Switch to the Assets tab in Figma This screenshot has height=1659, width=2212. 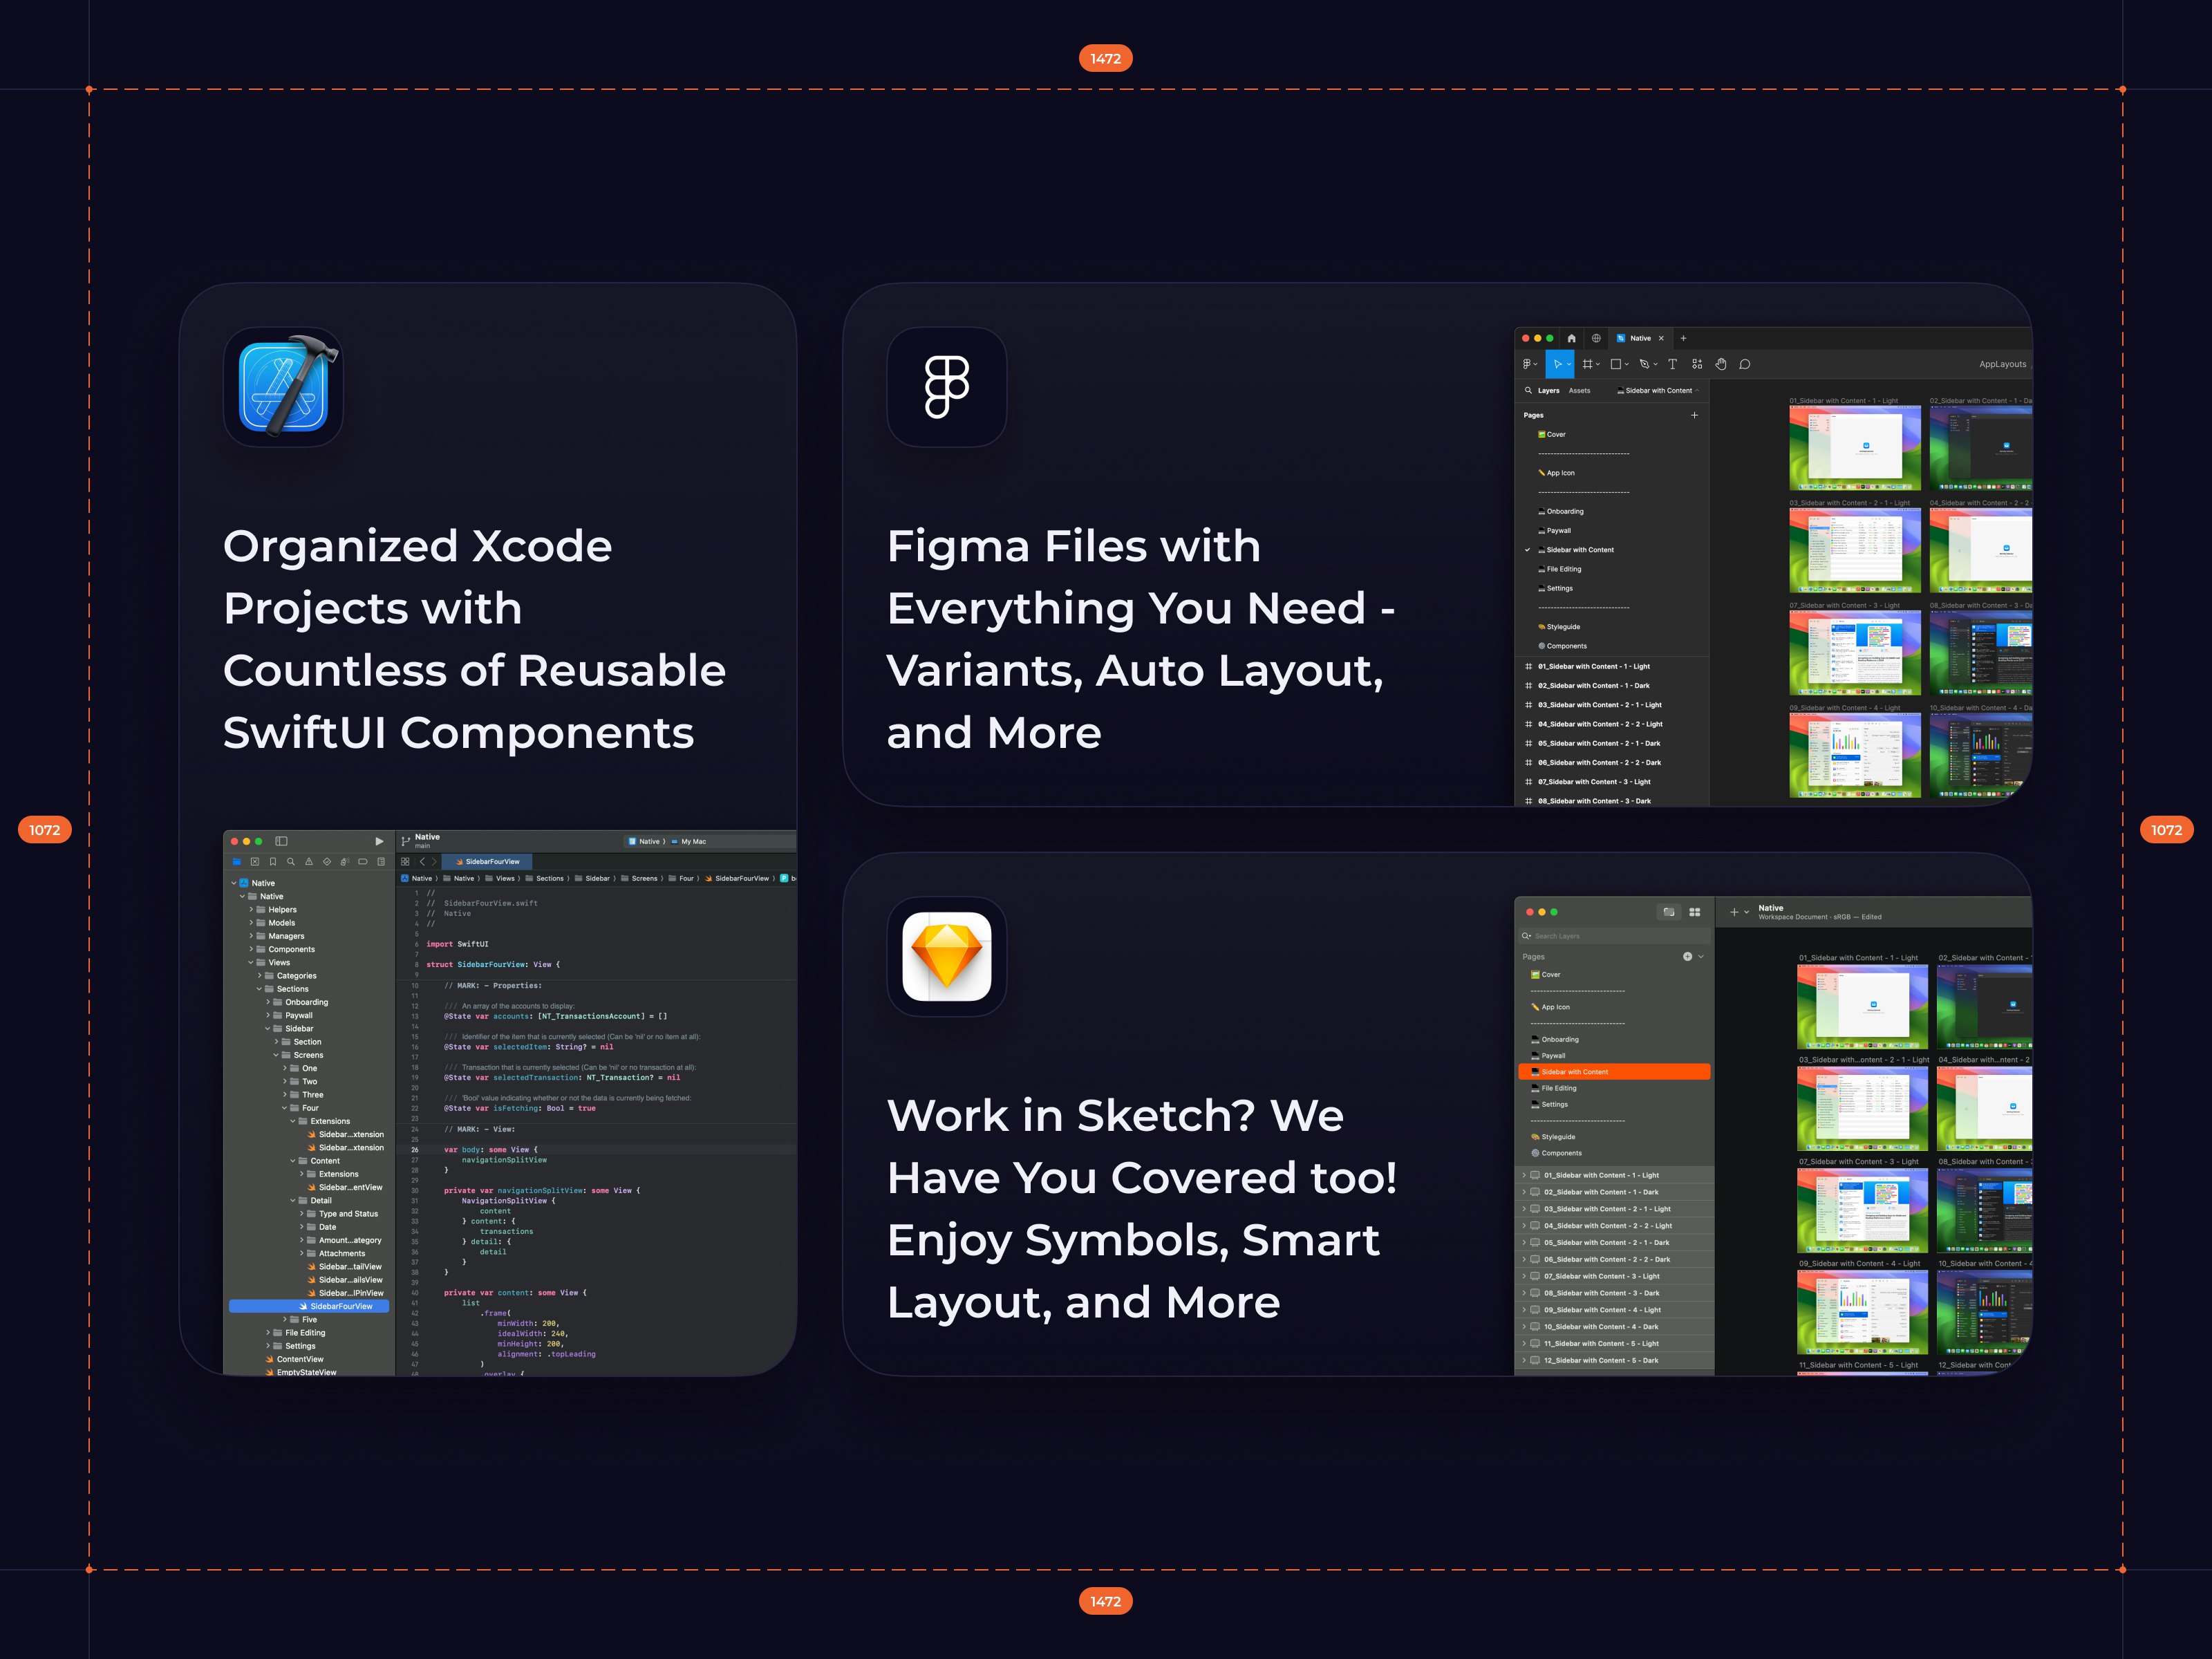1580,390
